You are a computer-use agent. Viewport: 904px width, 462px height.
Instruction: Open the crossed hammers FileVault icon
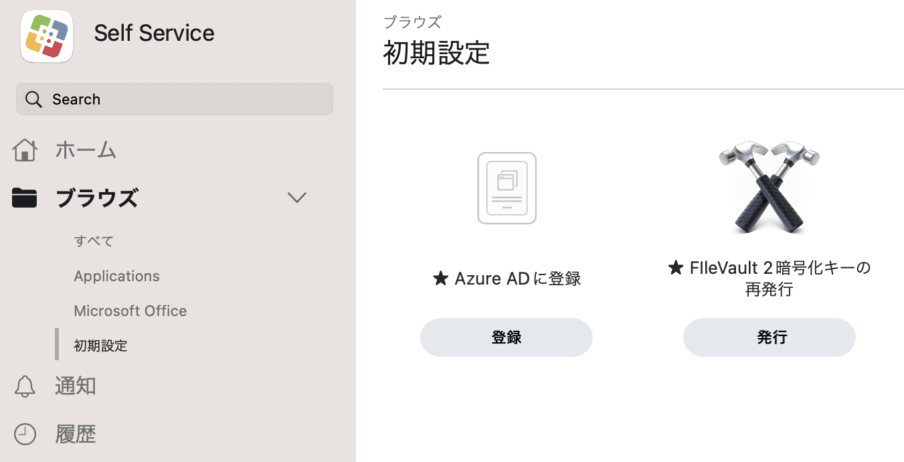tap(770, 187)
